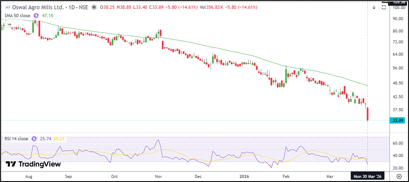409x182 pixels.
Task: Click the Aug label on time axis
Action: pyautogui.click(x=29, y=177)
